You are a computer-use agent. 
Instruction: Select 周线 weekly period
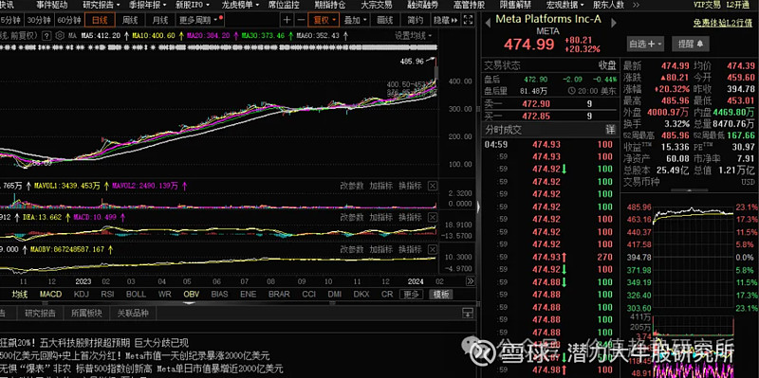[x=130, y=20]
